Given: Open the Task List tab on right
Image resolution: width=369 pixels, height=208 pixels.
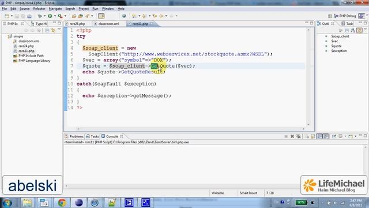Looking at the screenshot, I should point(347,24).
